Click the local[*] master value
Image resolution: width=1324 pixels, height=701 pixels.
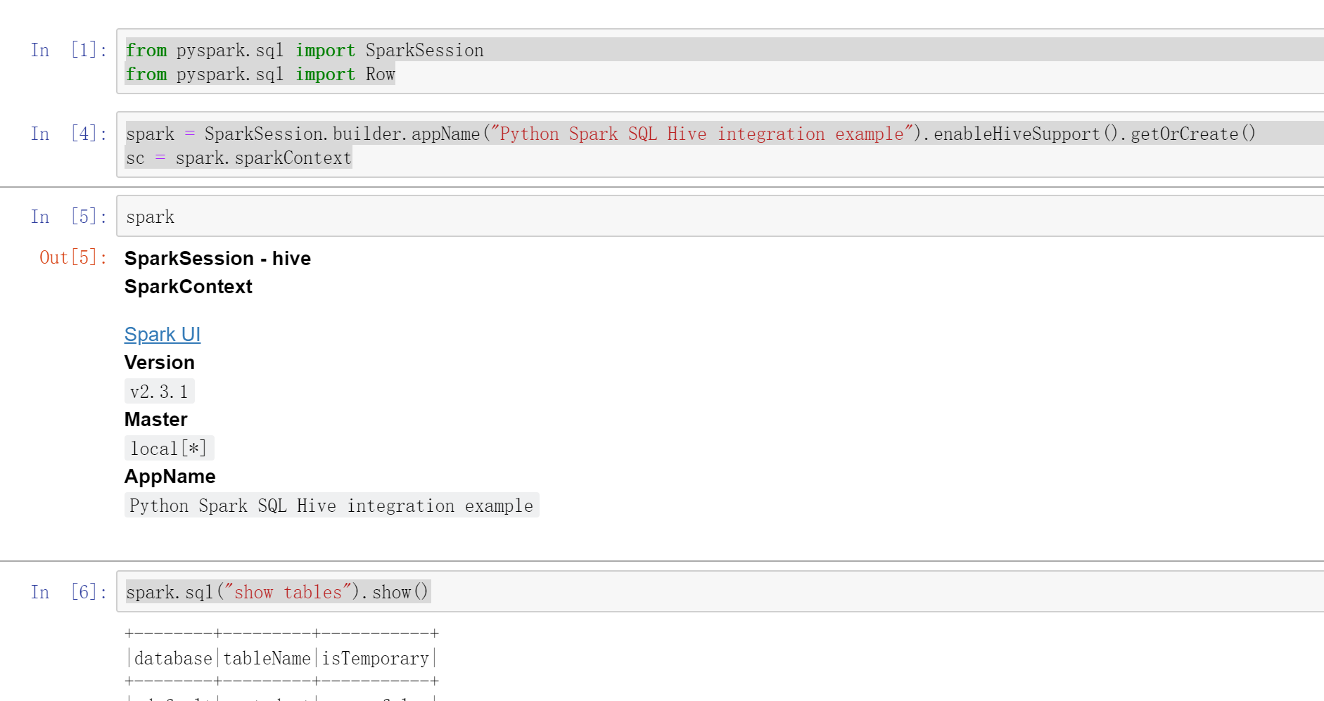(x=169, y=448)
